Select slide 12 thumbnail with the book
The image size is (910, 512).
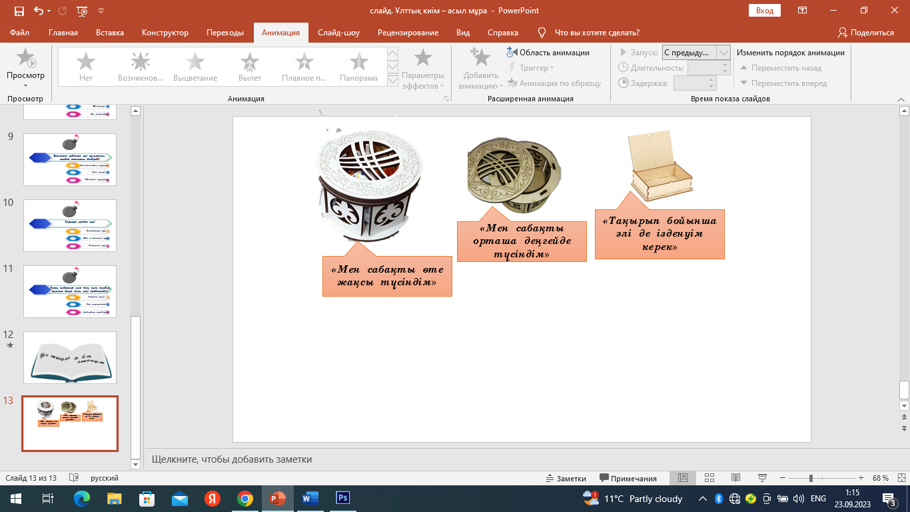pos(70,357)
